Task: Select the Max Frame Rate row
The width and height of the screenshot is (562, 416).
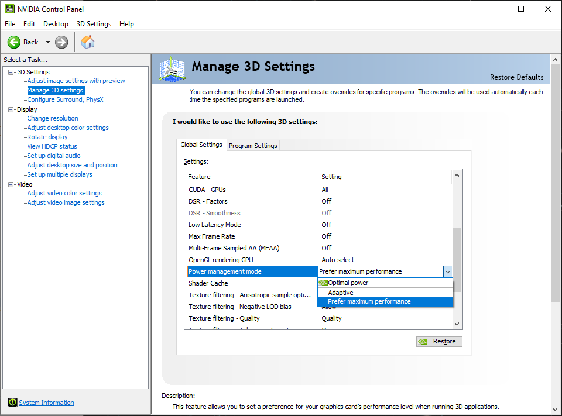Action: coord(319,236)
